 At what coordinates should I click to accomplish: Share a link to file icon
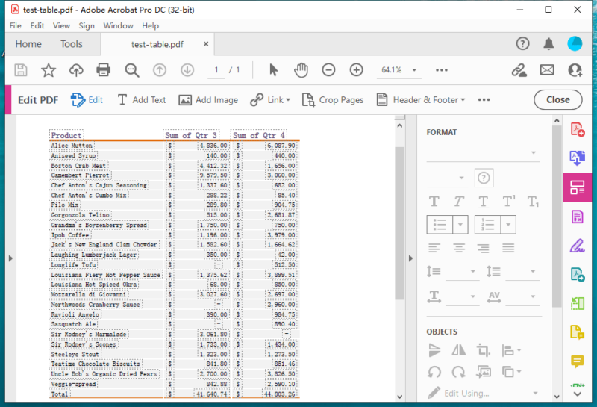coord(519,70)
